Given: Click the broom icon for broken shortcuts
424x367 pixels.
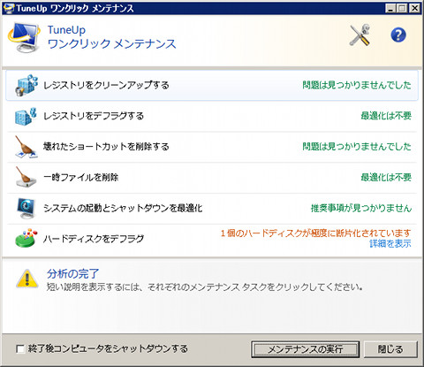Looking at the screenshot, I should 26,147.
